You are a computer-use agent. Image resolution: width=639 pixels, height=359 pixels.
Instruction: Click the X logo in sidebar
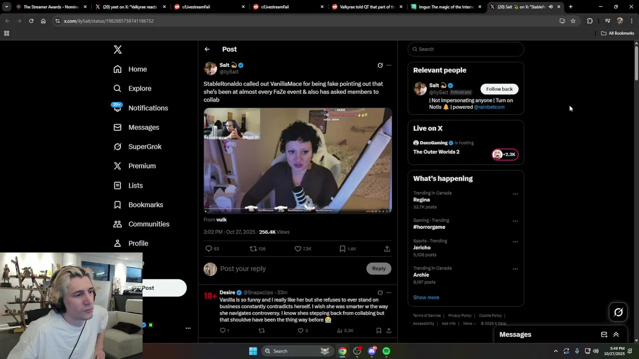pyautogui.click(x=118, y=49)
